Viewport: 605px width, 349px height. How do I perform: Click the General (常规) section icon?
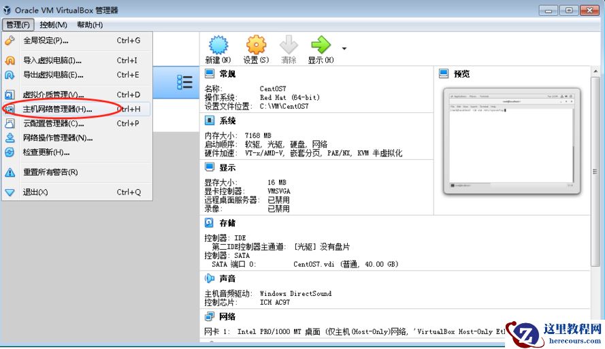[x=210, y=73]
